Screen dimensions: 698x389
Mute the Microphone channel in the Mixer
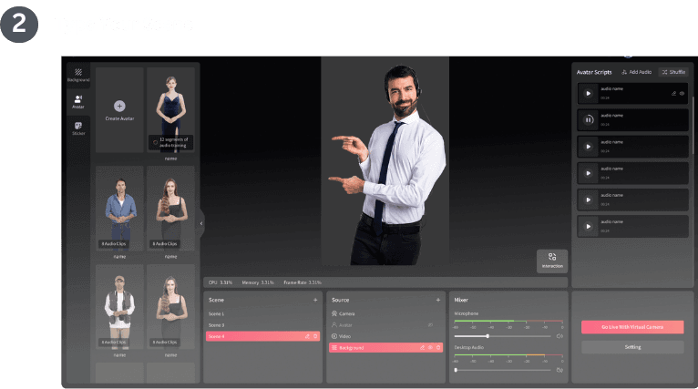(559, 336)
